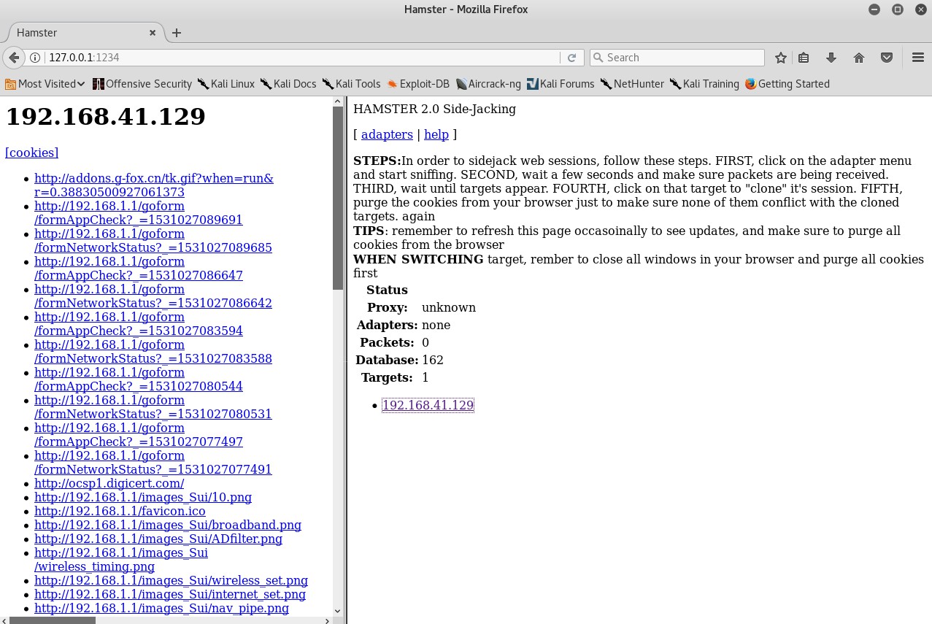Viewport: 932px width, 624px height.
Task: Open the help link
Action: pyautogui.click(x=436, y=134)
